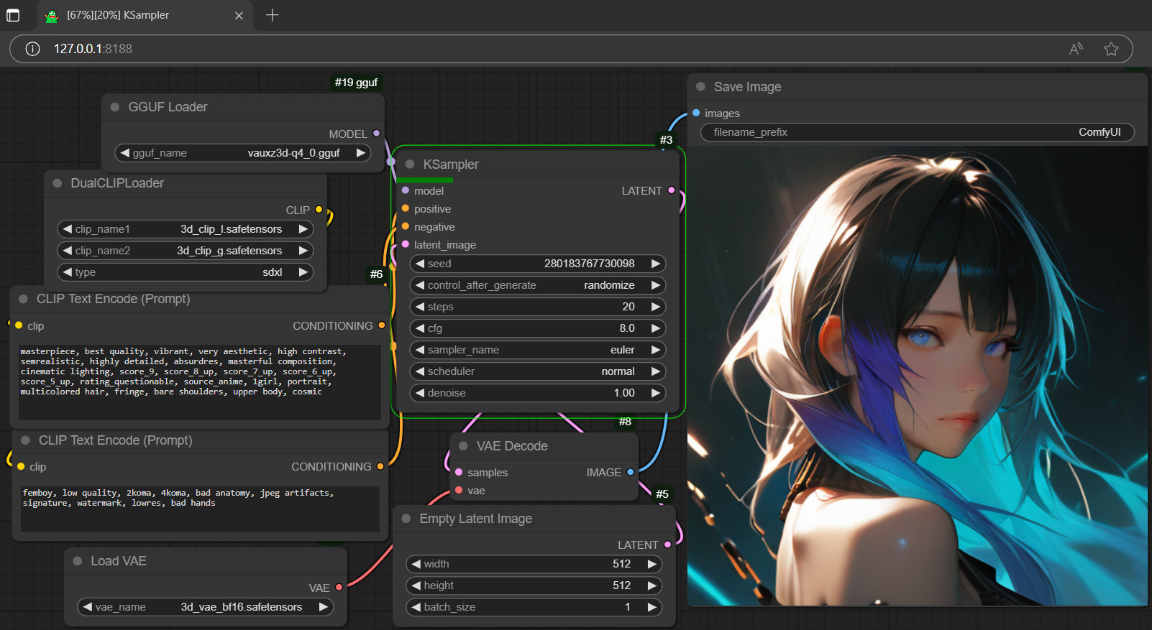Decrease height with the left arrow
This screenshot has width=1152, height=630.
pyautogui.click(x=416, y=585)
